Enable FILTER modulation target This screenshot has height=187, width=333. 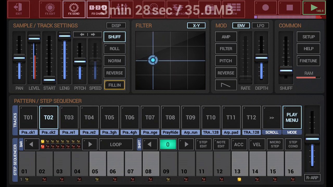pos(226,49)
